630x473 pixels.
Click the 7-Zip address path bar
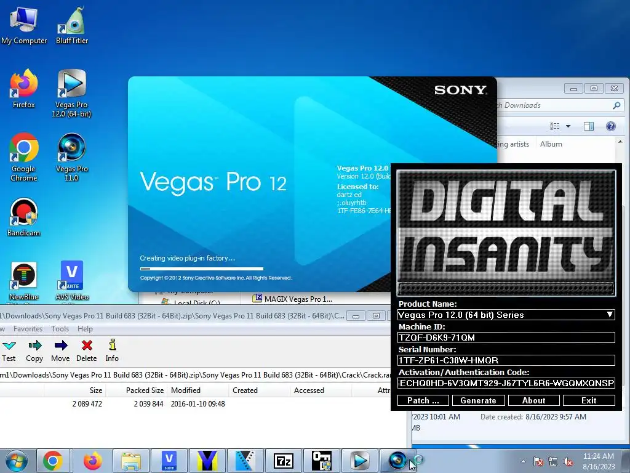195,375
